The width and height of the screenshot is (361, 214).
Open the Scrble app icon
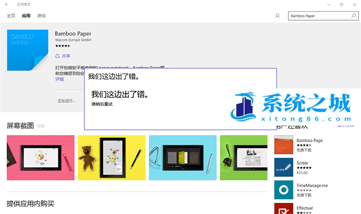pyautogui.click(x=283, y=167)
